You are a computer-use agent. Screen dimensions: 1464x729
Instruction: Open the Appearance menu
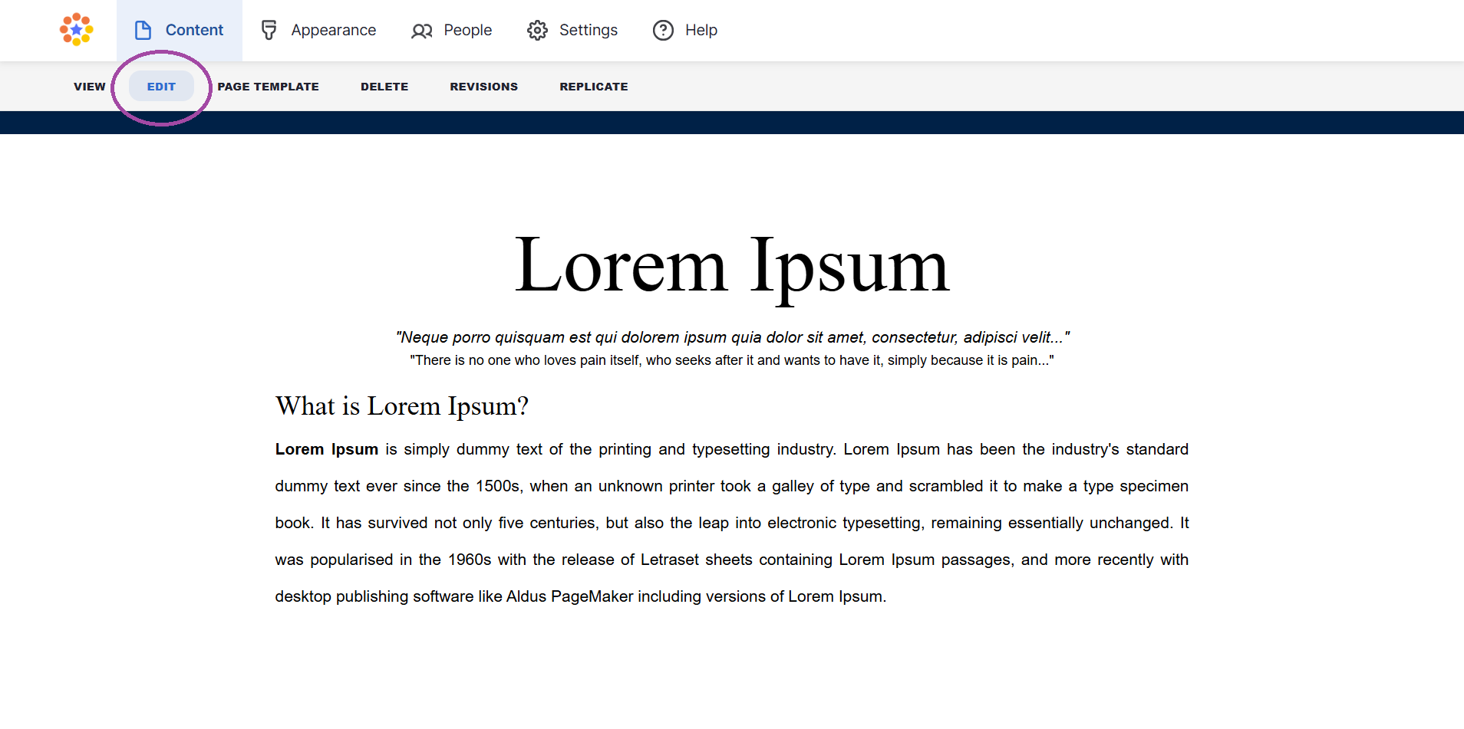click(x=333, y=30)
